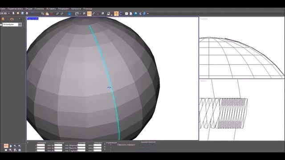Open the Вставить menu
This screenshot has width=285, height=160.
[51, 9]
